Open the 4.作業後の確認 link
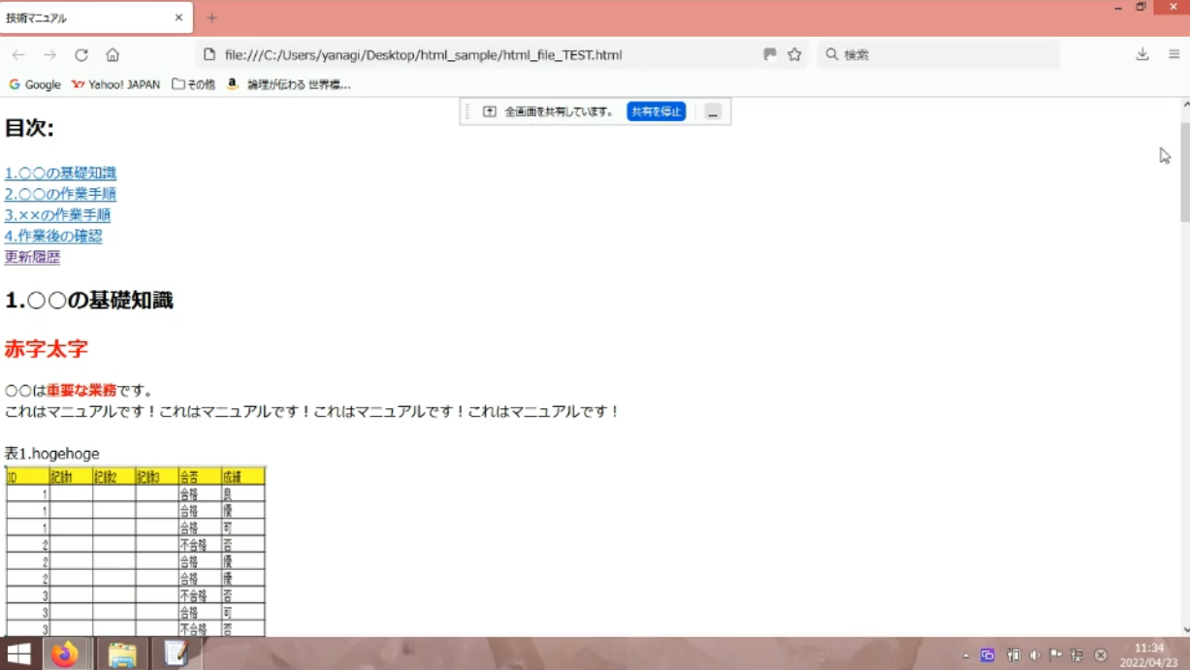Screen dimensions: 1190x670 click(53, 236)
